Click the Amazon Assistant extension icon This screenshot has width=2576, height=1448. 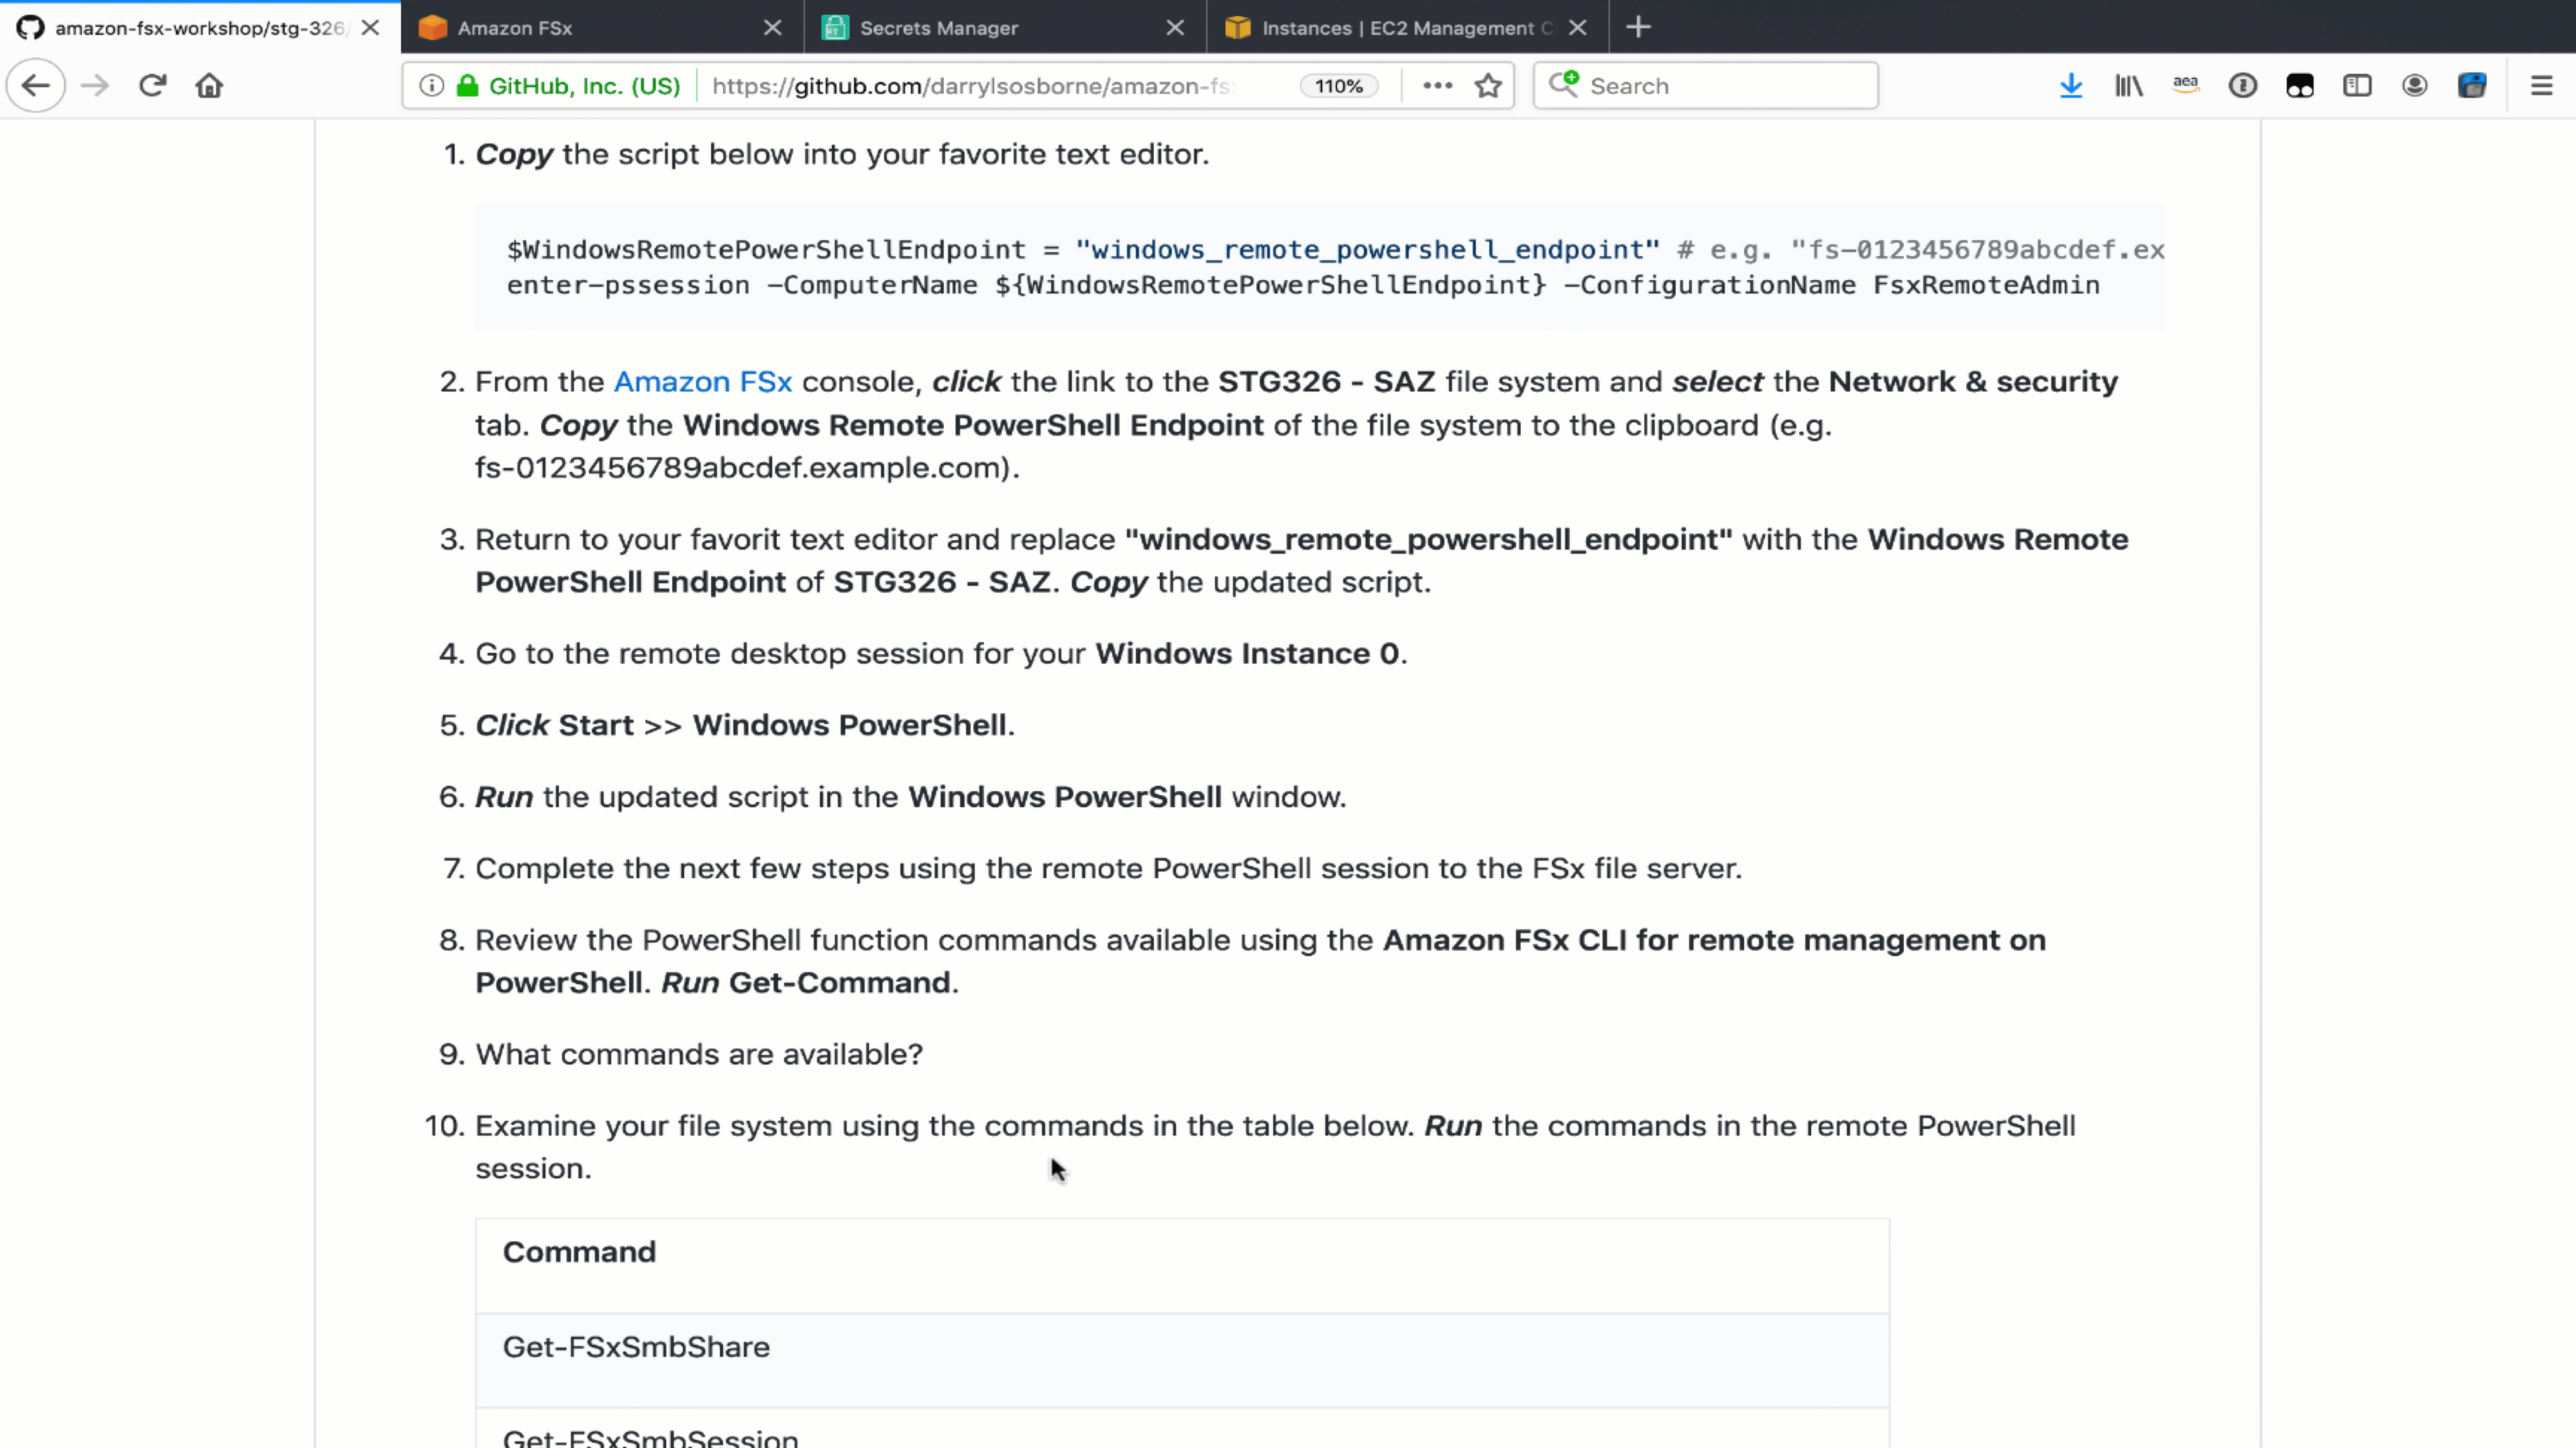(2186, 86)
